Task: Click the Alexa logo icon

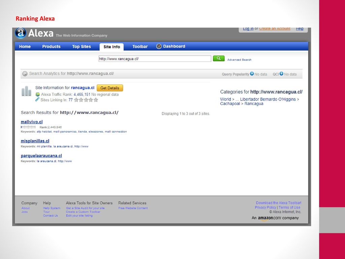Action: (21, 33)
